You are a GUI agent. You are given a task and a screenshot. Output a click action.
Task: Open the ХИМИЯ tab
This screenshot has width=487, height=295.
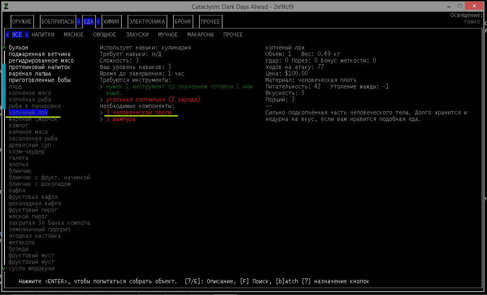111,22
